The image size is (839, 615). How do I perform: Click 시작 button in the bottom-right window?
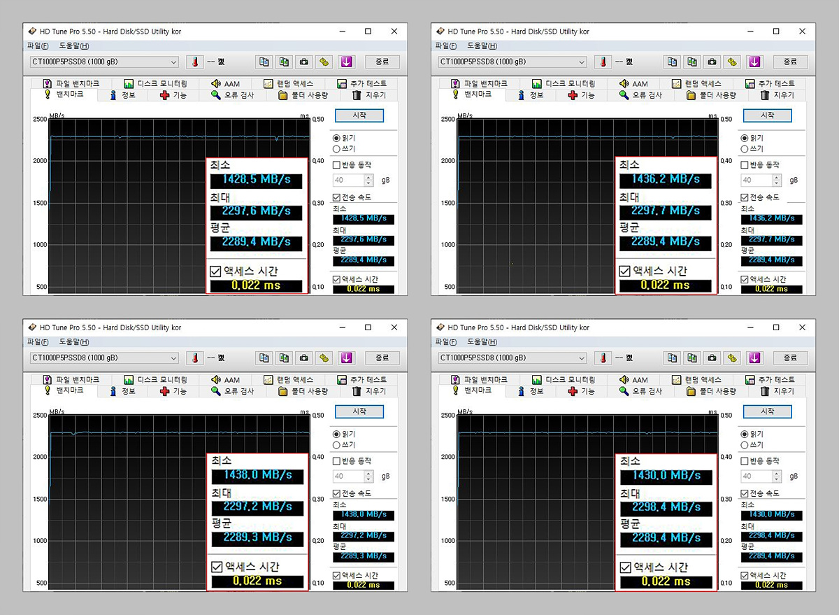(x=768, y=411)
